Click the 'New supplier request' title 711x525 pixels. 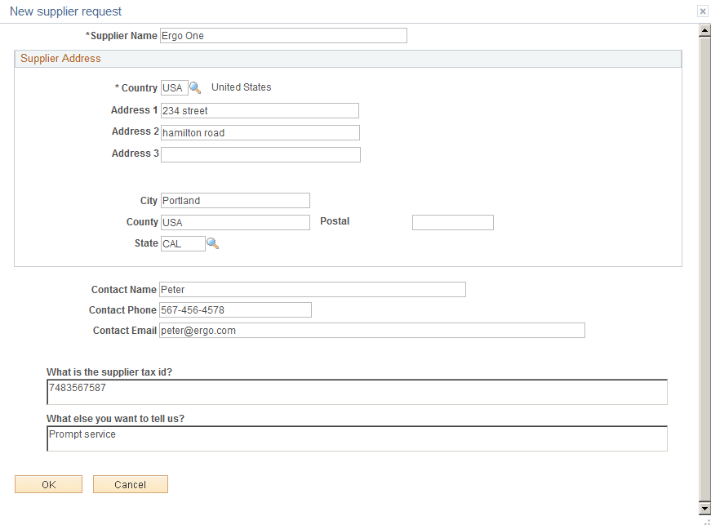[x=66, y=11]
